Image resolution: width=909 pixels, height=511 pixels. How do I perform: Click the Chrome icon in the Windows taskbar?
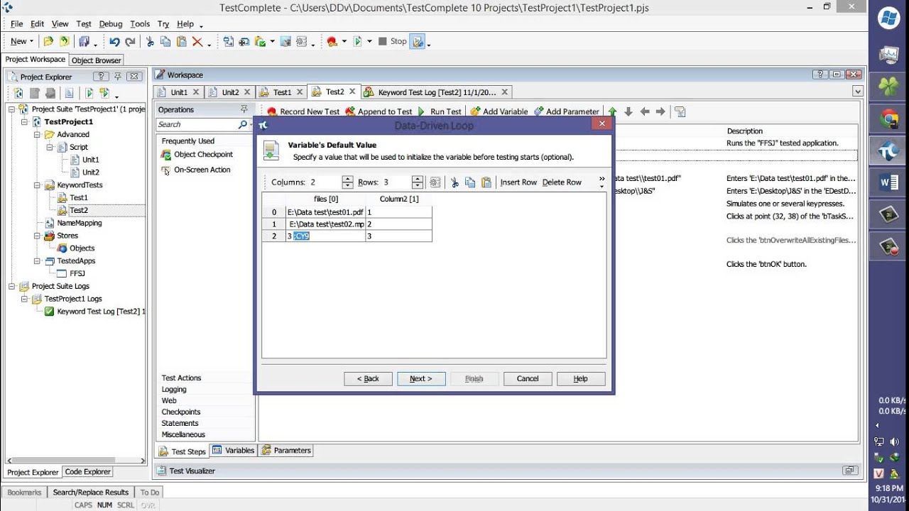(889, 119)
